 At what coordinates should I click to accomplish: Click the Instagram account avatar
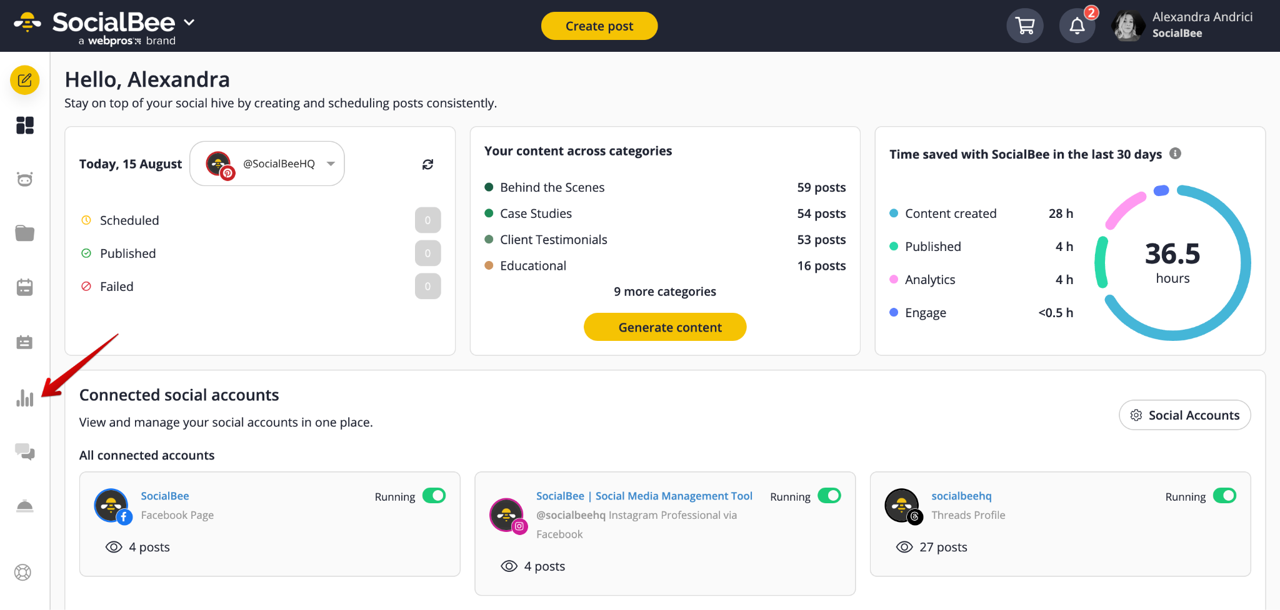click(508, 515)
